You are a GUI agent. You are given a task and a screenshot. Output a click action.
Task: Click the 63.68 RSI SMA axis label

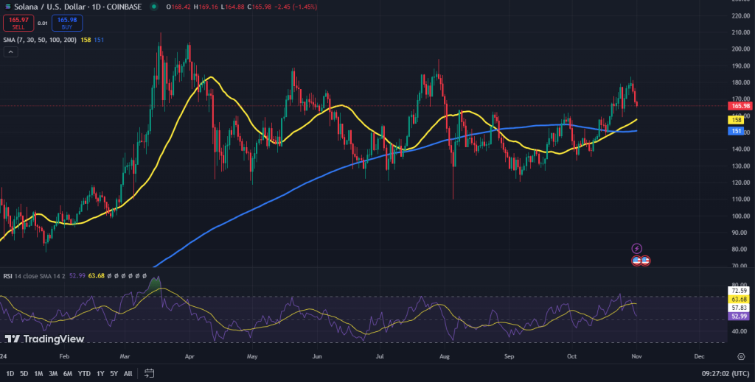[739, 299]
